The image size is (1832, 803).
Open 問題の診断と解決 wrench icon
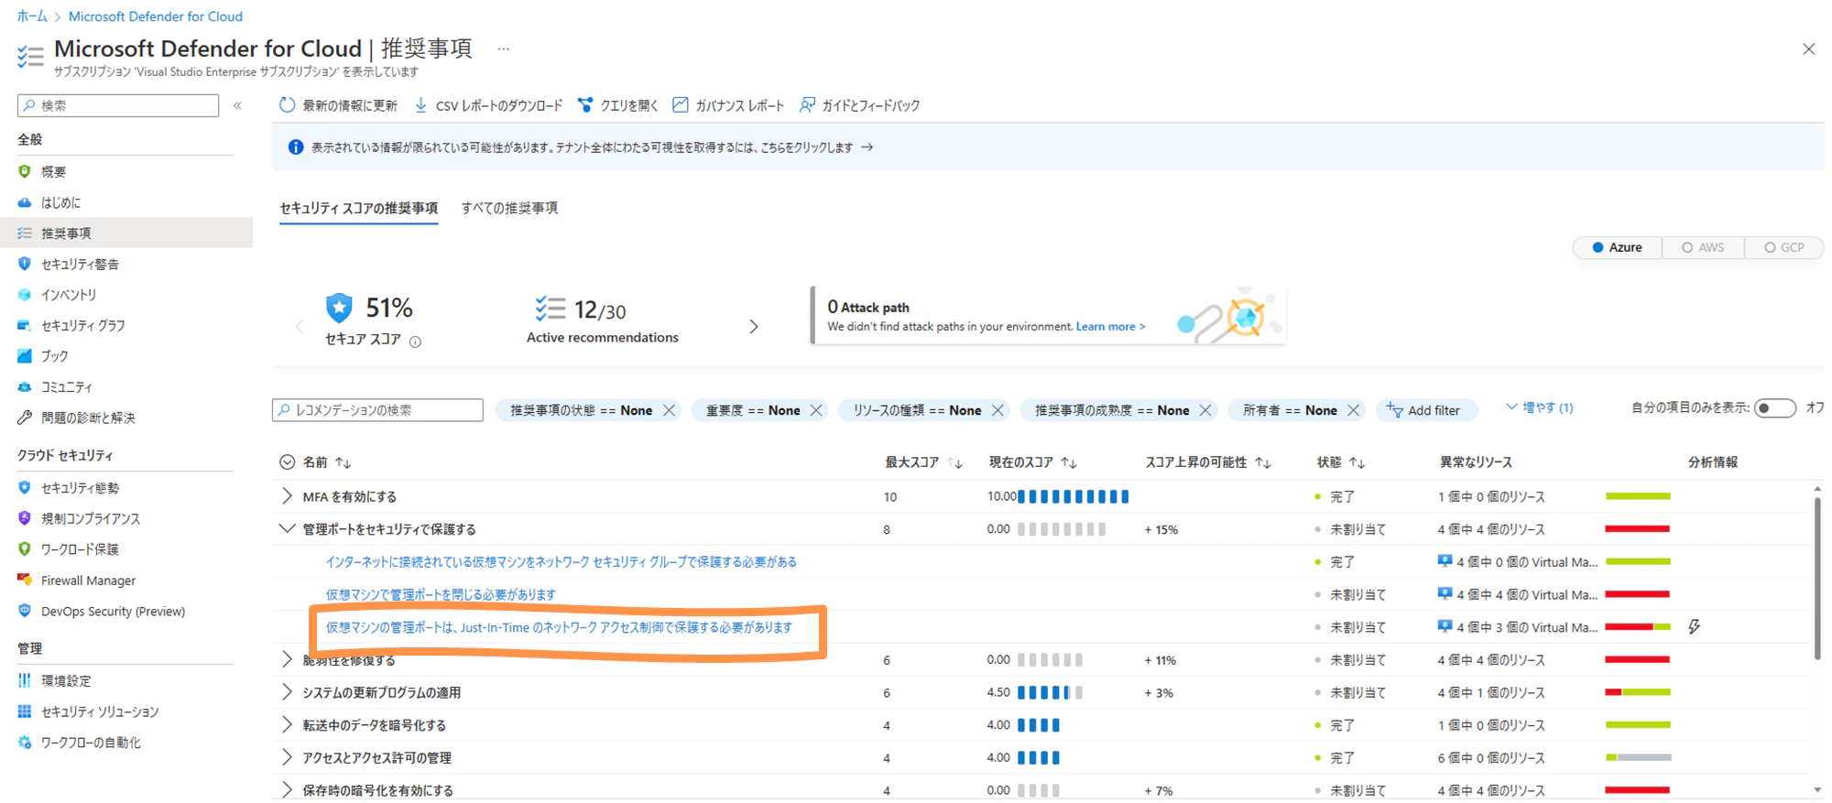point(25,418)
